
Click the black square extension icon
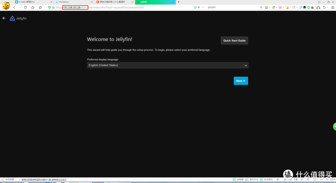point(305,7)
